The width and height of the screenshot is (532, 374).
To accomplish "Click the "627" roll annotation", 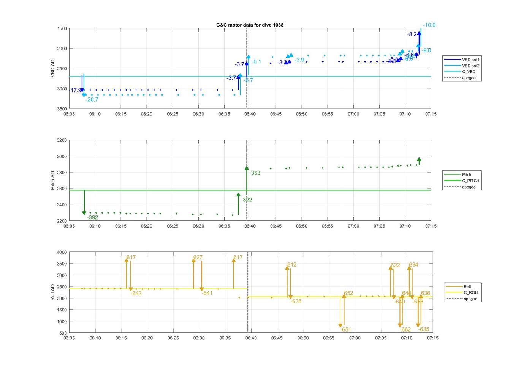I will (x=198, y=258).
